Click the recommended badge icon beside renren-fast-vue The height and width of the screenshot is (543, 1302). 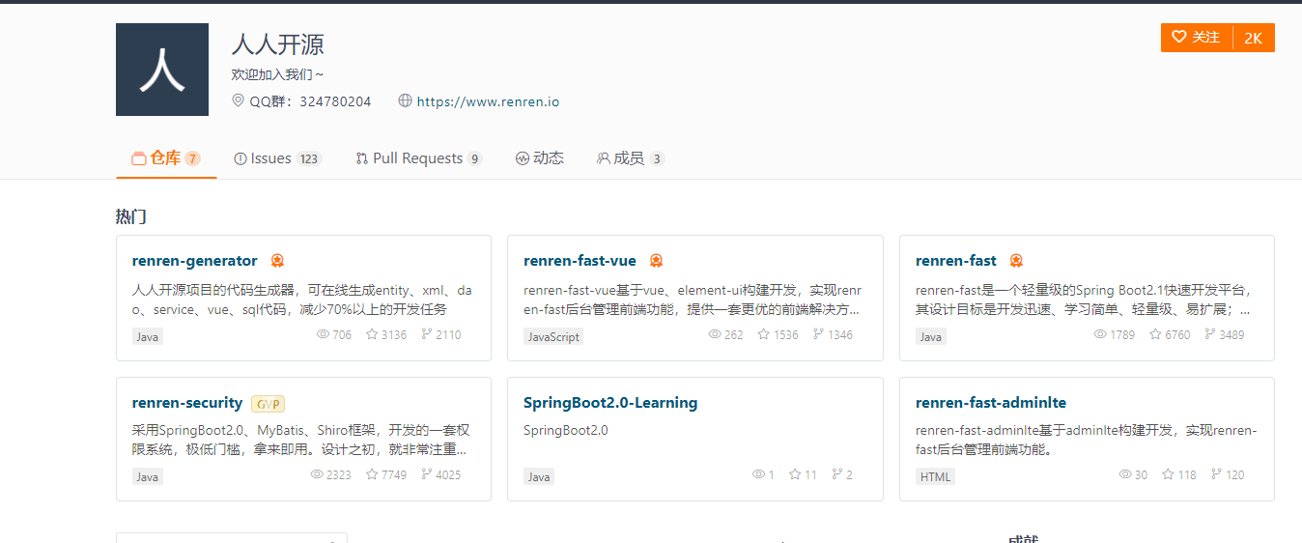656,261
